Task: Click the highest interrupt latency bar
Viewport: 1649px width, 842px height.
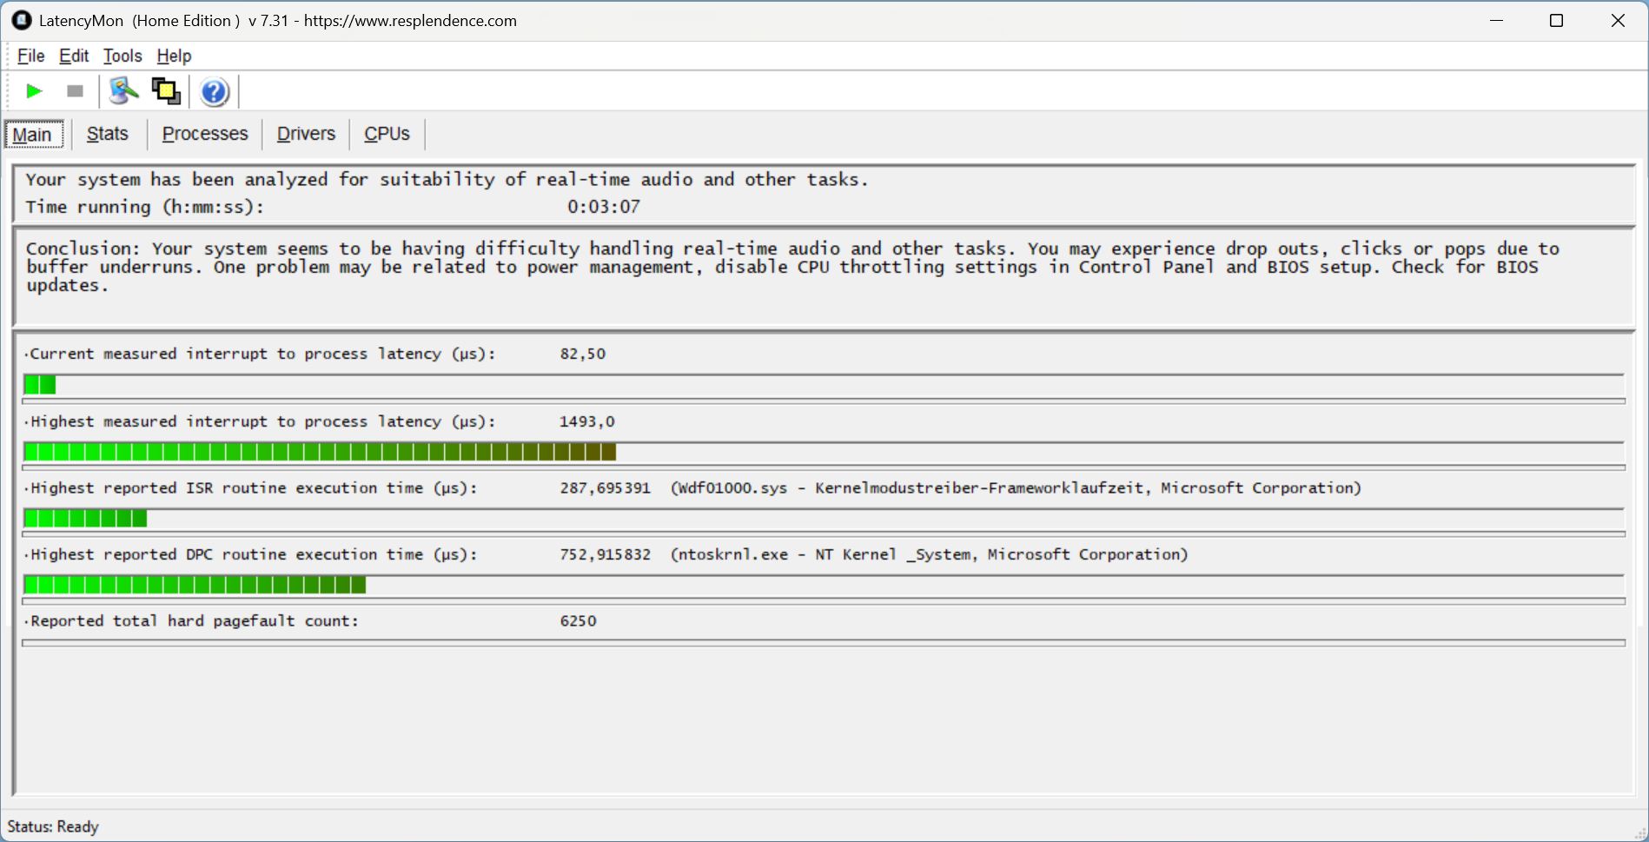Action: tap(320, 452)
